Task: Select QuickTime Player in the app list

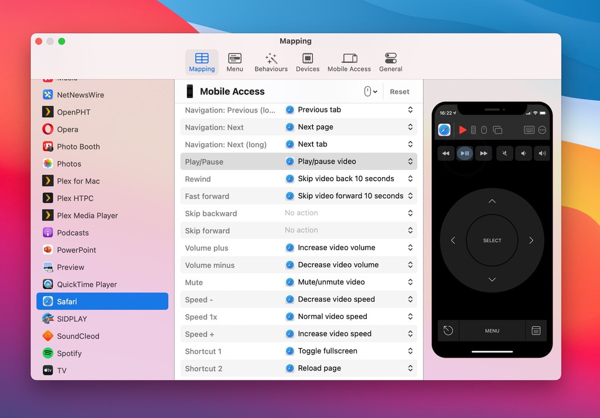Action: coord(102,284)
